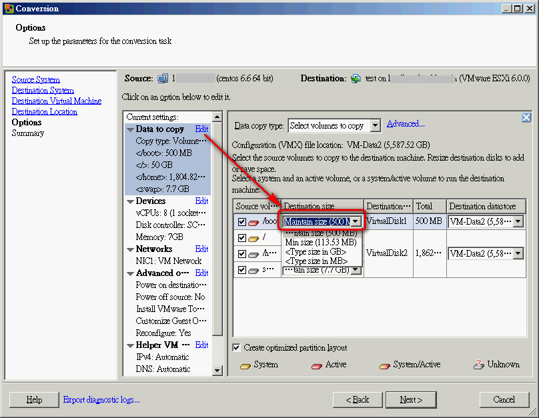The width and height of the screenshot is (539, 418).
Task: Click the yellow system volume icon for /
Action: [253, 239]
